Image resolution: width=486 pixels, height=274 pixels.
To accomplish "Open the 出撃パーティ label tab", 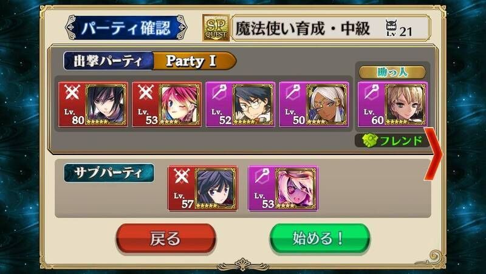I will [x=108, y=61].
